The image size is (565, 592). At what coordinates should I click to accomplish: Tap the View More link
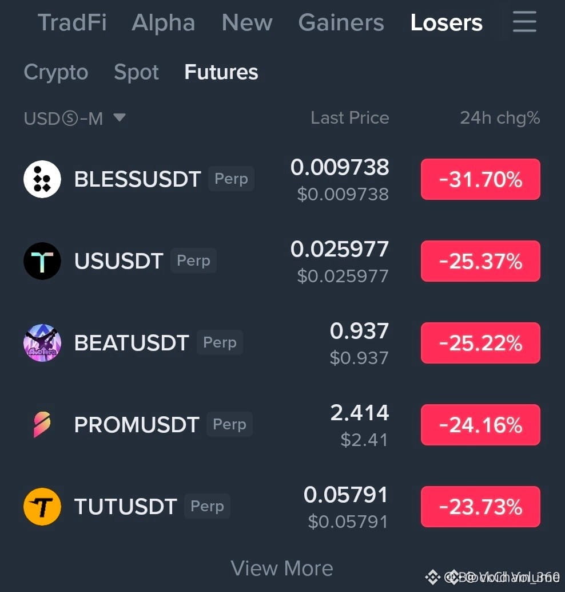coord(282,568)
